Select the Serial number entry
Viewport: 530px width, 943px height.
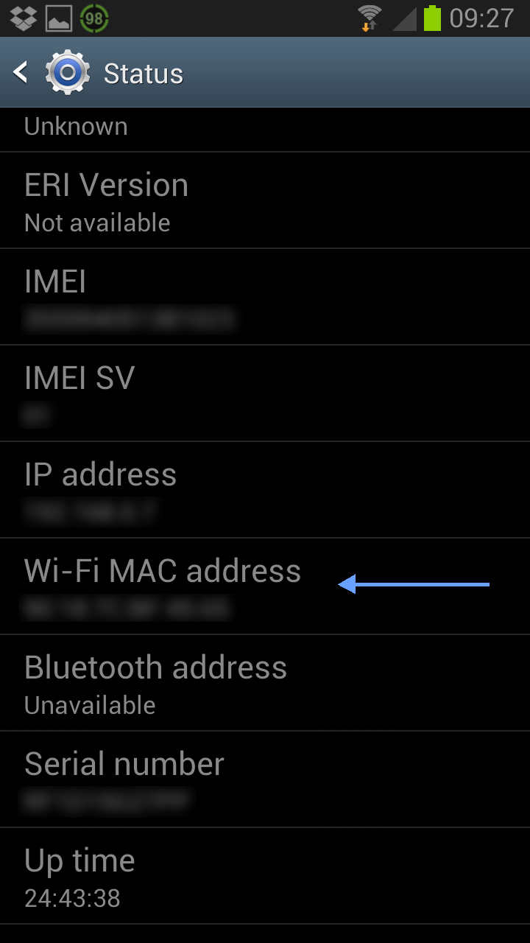point(265,780)
